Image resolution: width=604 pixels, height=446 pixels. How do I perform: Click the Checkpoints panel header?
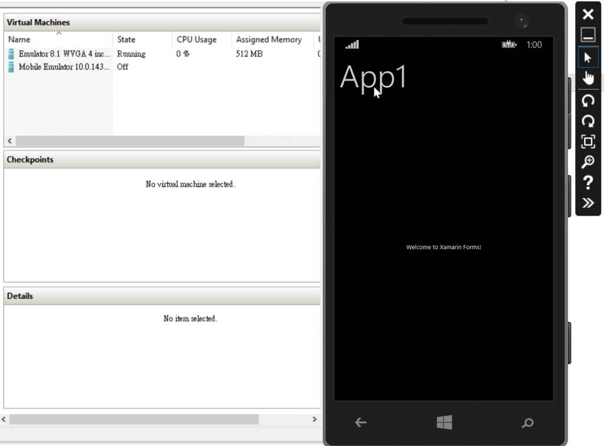(x=162, y=160)
